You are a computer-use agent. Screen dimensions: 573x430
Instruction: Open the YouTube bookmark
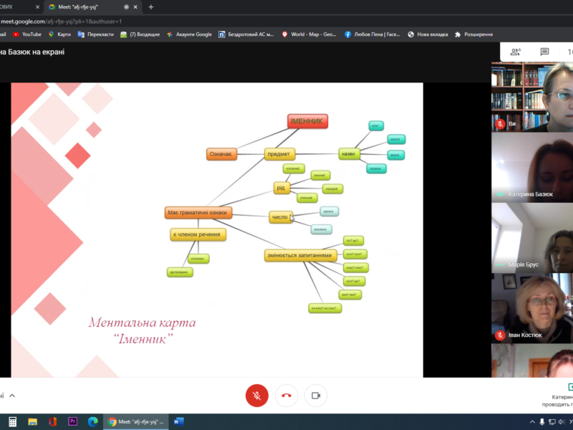click(27, 34)
